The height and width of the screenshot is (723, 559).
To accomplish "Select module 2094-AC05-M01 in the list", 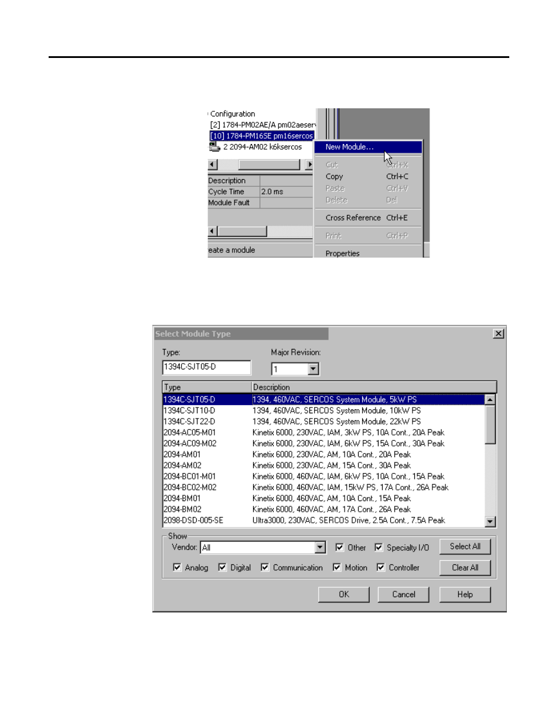I will (x=323, y=433).
